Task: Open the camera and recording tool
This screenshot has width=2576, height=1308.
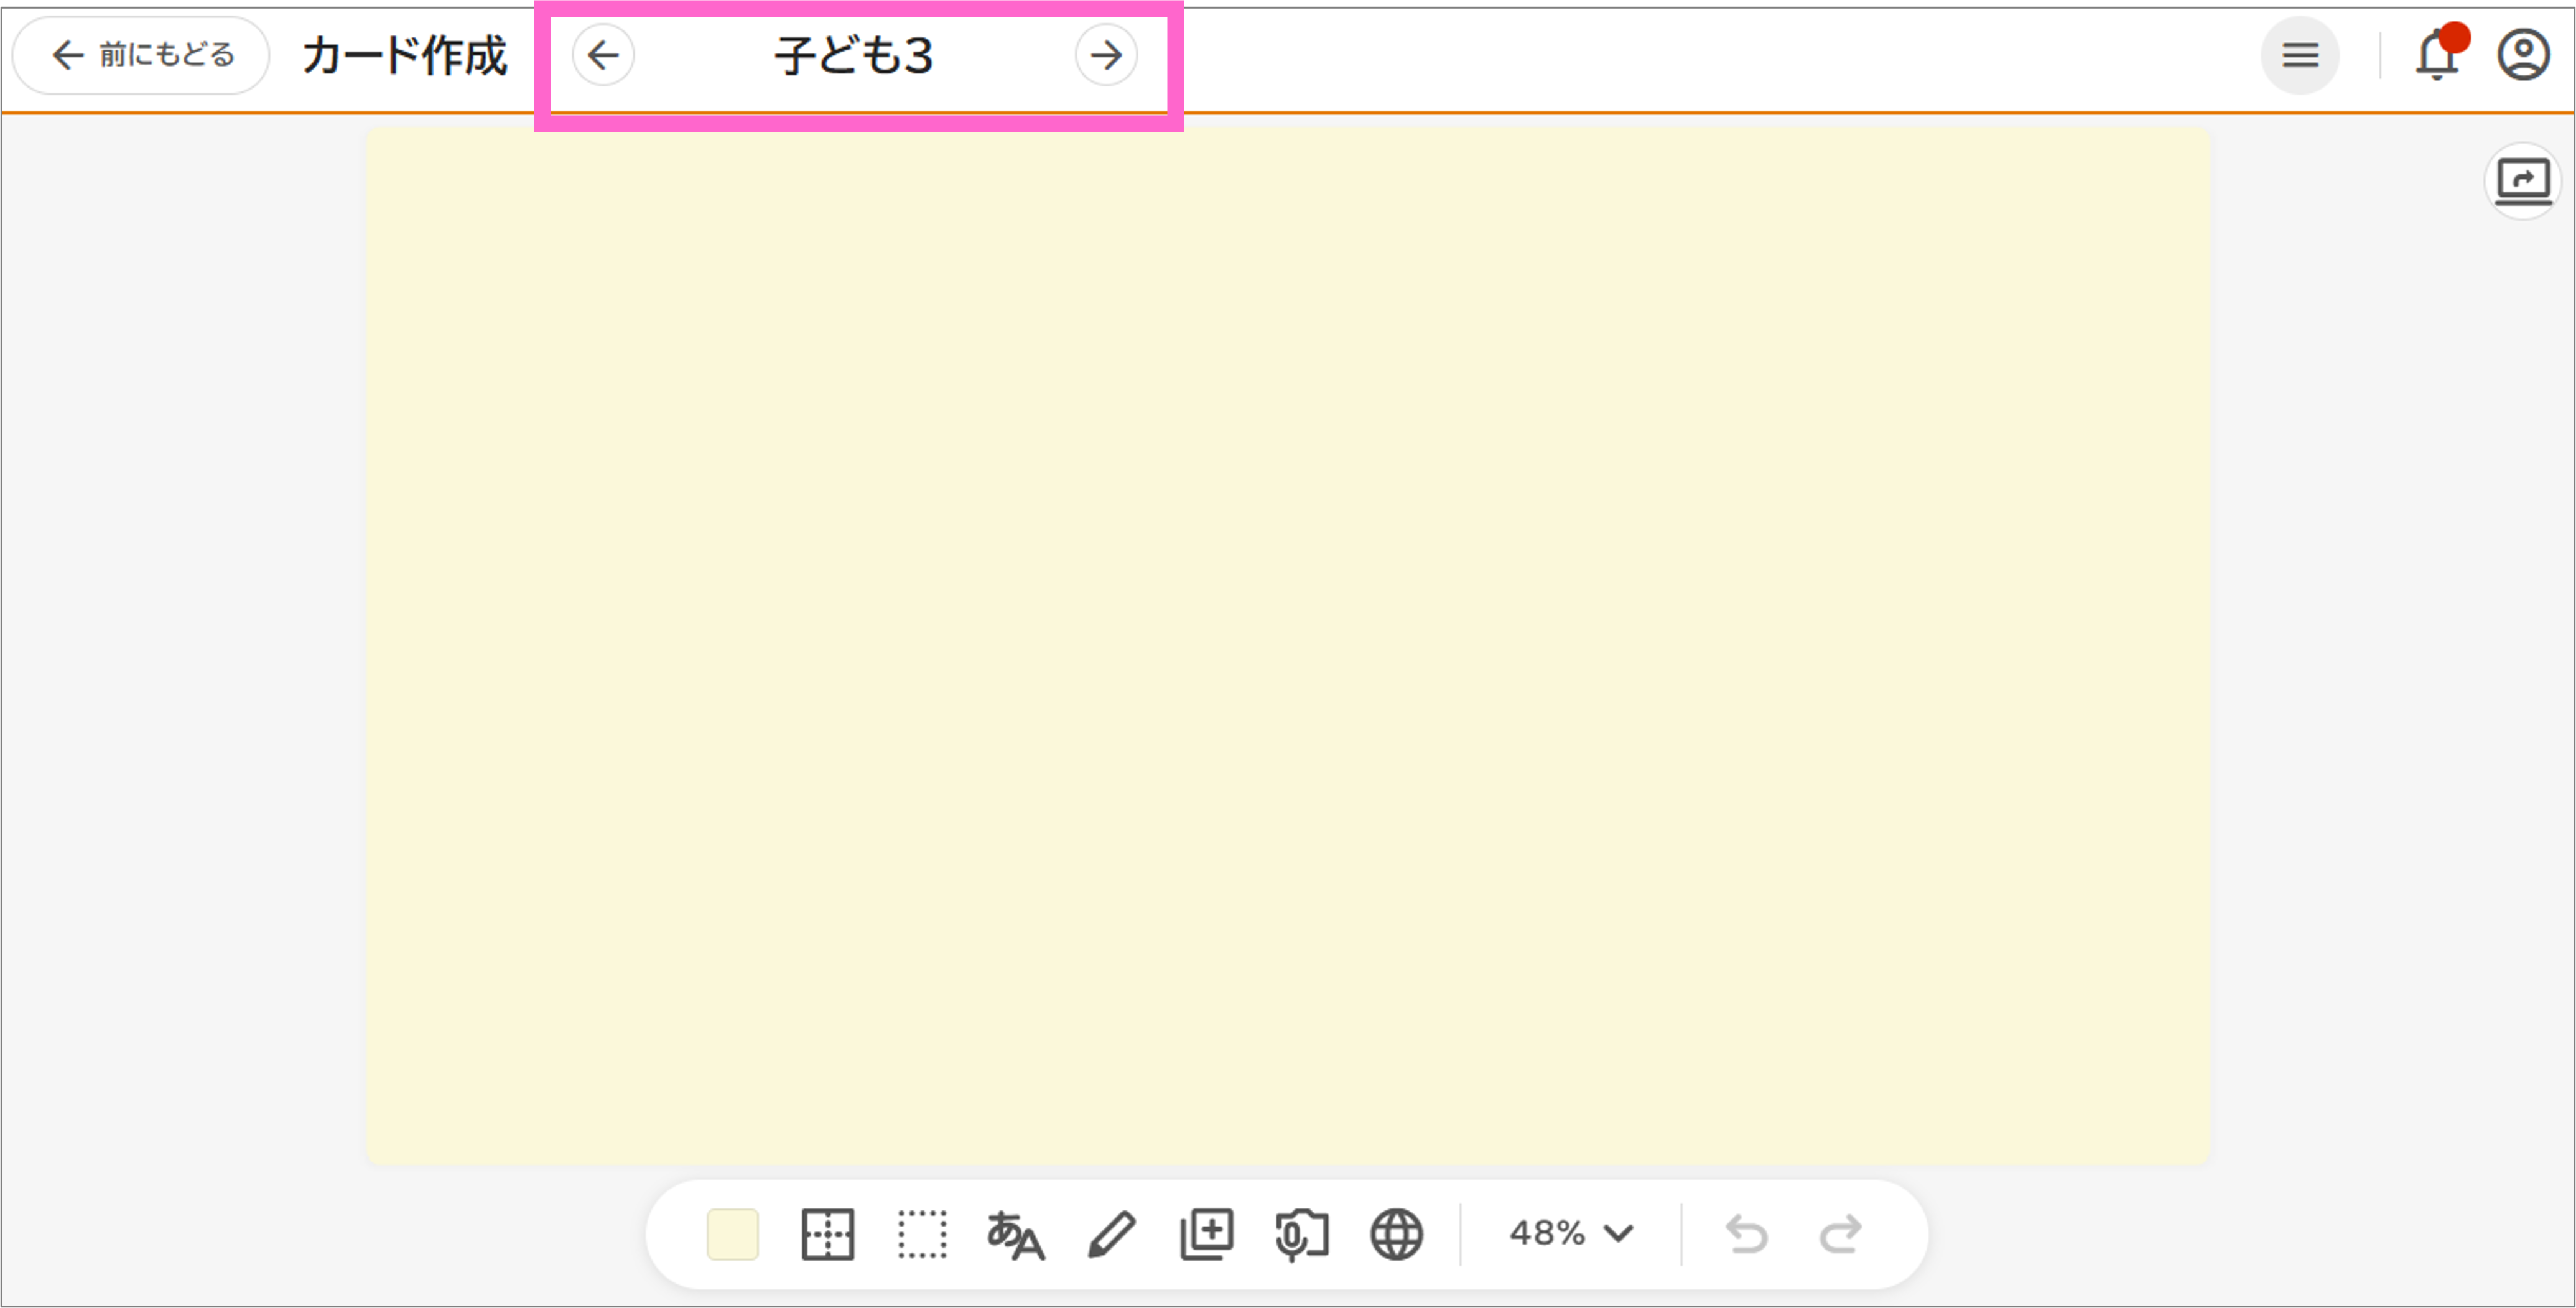Action: pos(1302,1234)
